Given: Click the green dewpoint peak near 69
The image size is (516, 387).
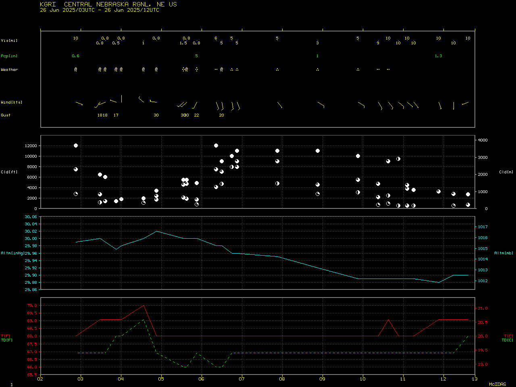Looking at the screenshot, I should (x=144, y=320).
